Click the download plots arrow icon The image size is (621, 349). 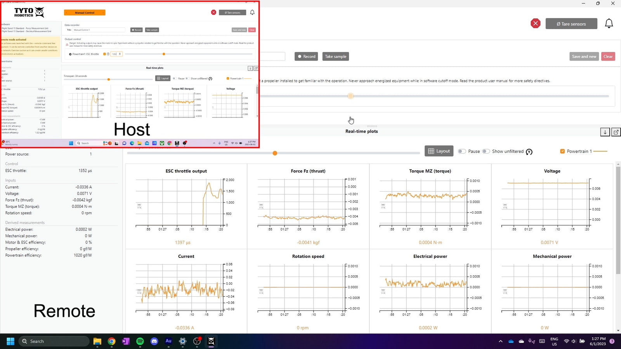[605, 132]
